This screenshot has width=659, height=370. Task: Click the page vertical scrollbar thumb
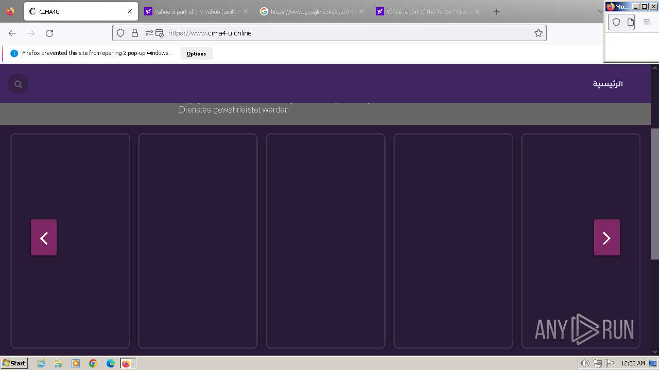[x=655, y=194]
